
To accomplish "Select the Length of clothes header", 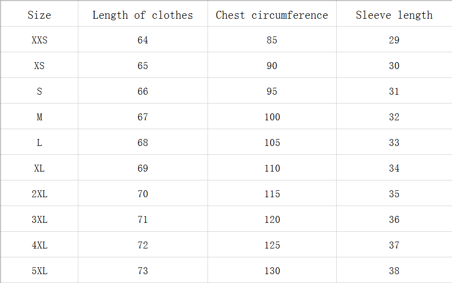I will pos(142,15).
